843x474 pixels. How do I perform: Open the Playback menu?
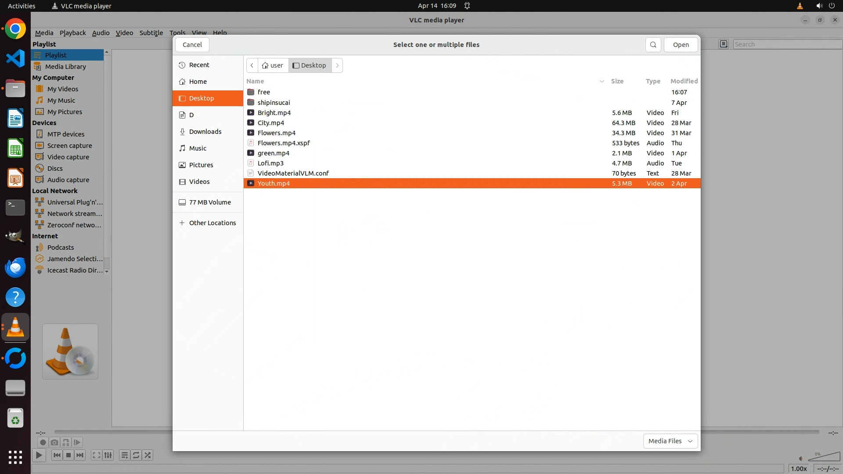(x=72, y=33)
